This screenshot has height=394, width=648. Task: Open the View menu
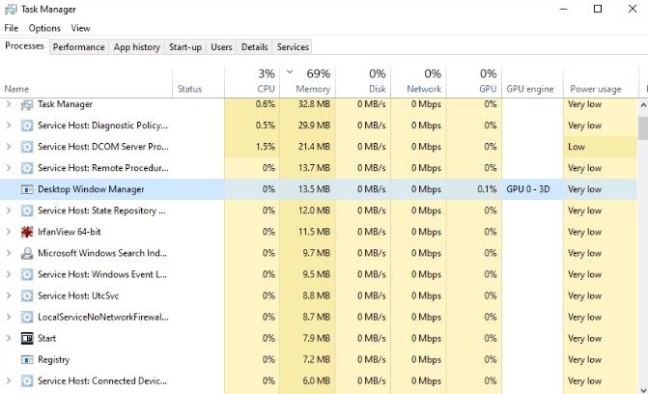(x=80, y=28)
